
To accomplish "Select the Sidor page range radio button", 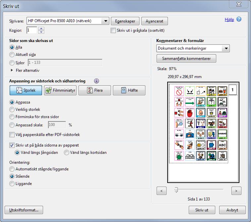I will pyautogui.click(x=12, y=63).
